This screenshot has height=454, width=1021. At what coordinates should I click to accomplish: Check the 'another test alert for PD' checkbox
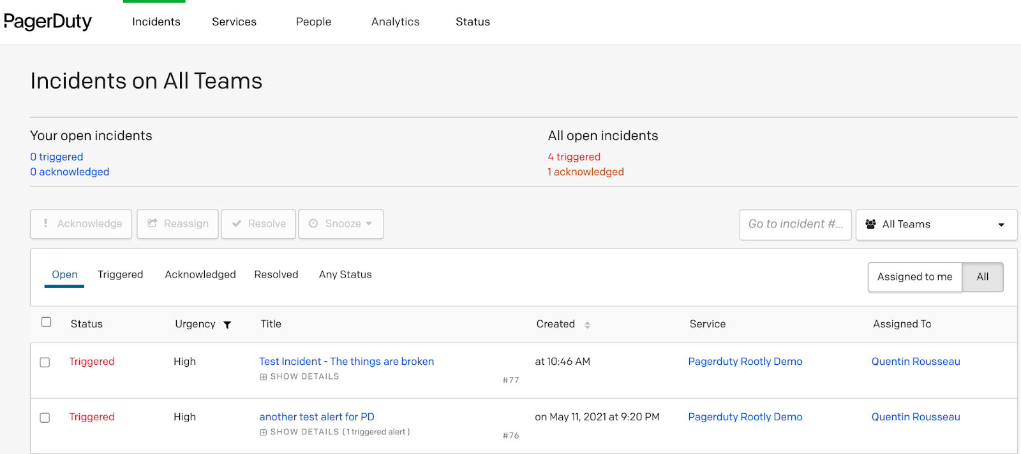click(x=45, y=418)
